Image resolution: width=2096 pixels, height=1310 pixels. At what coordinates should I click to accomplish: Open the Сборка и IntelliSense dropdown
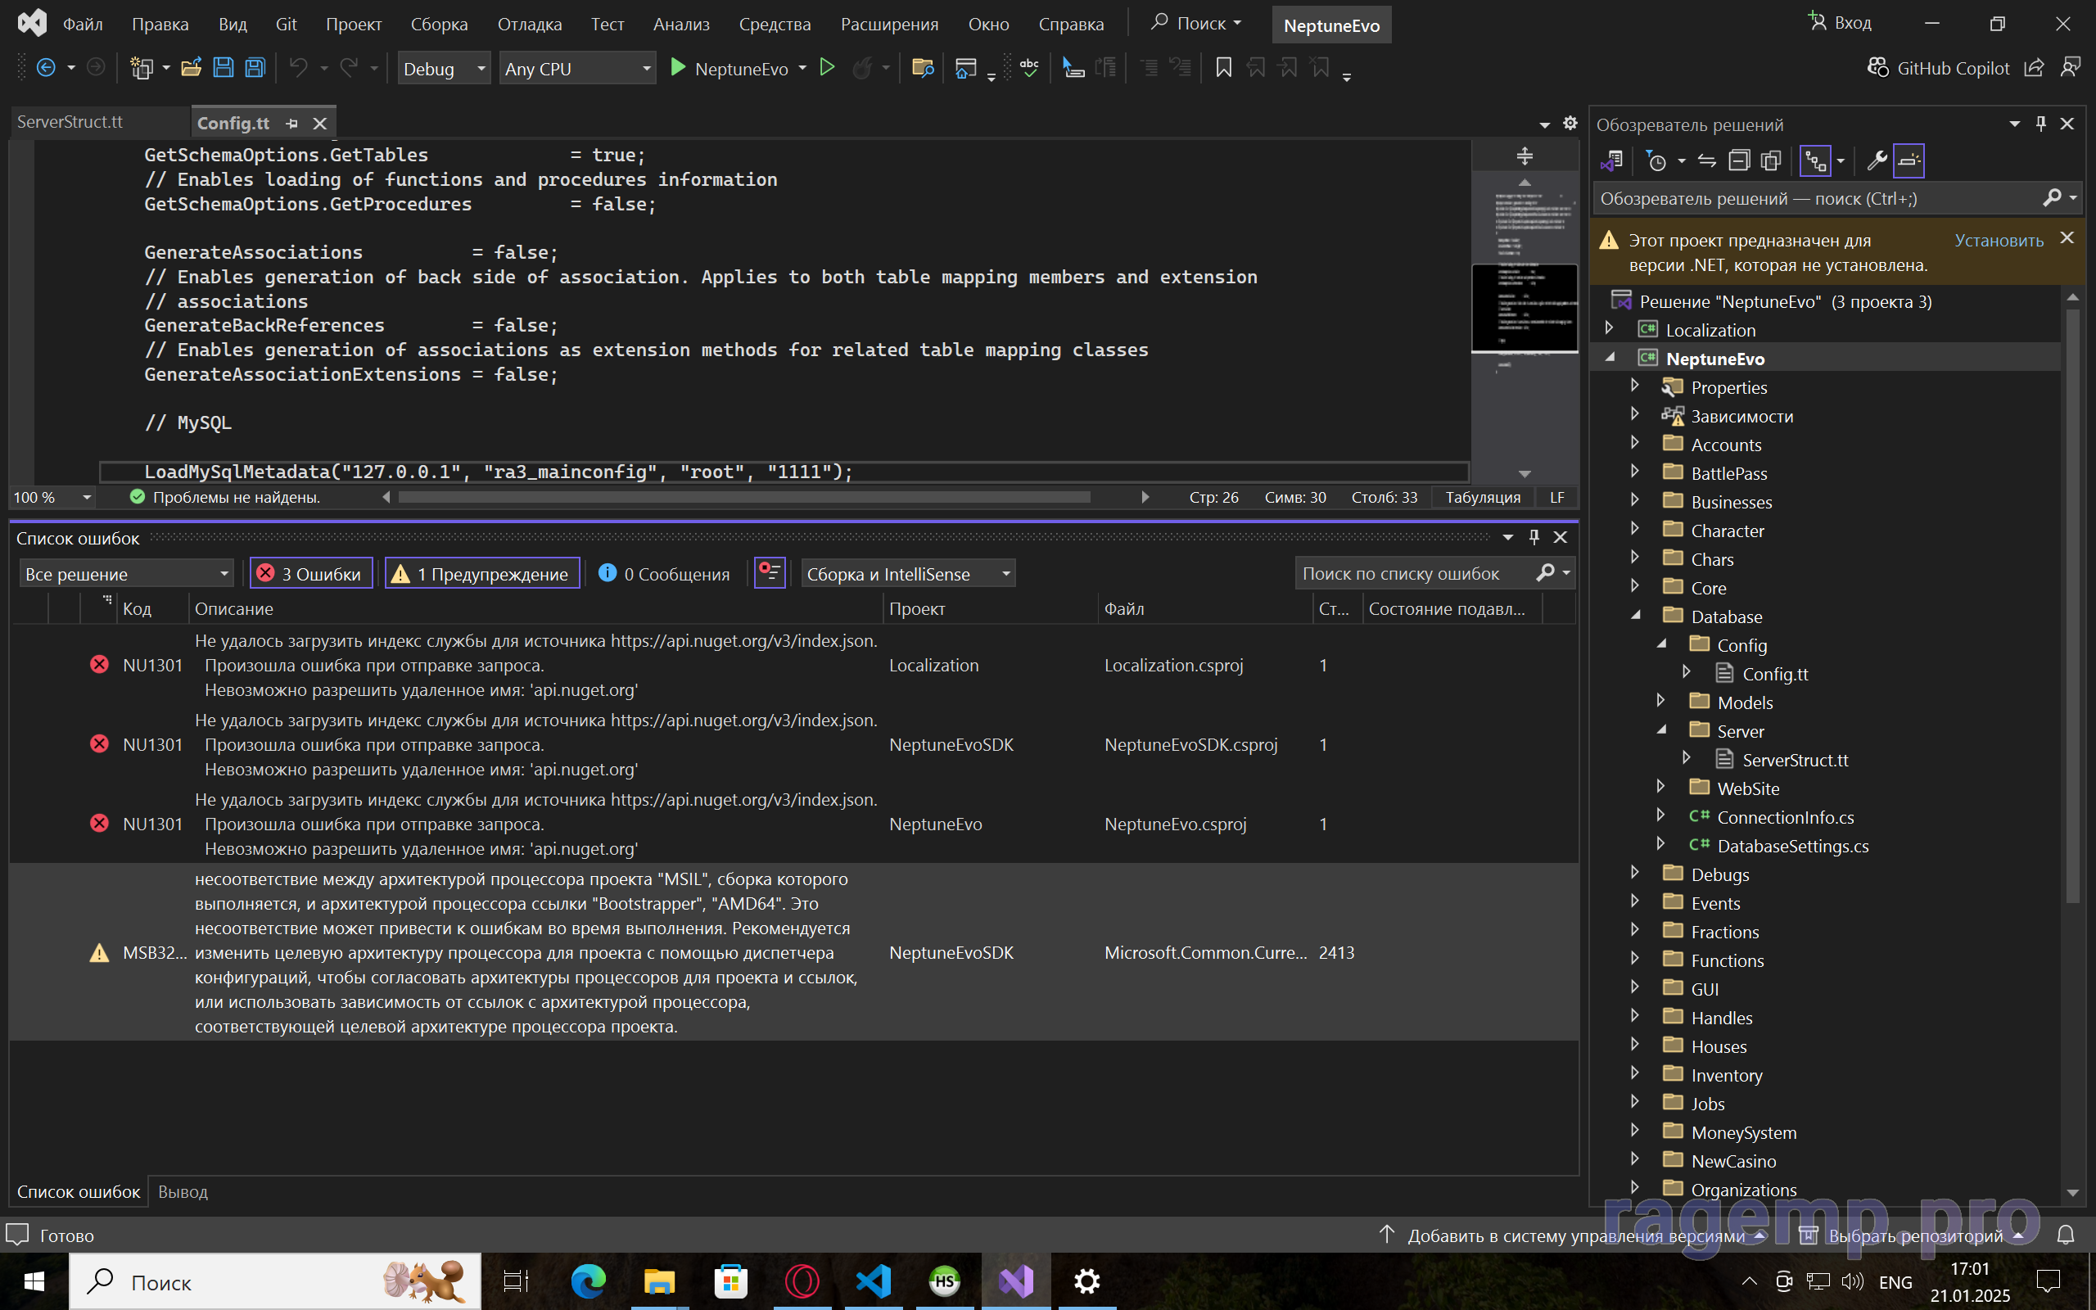coord(908,574)
